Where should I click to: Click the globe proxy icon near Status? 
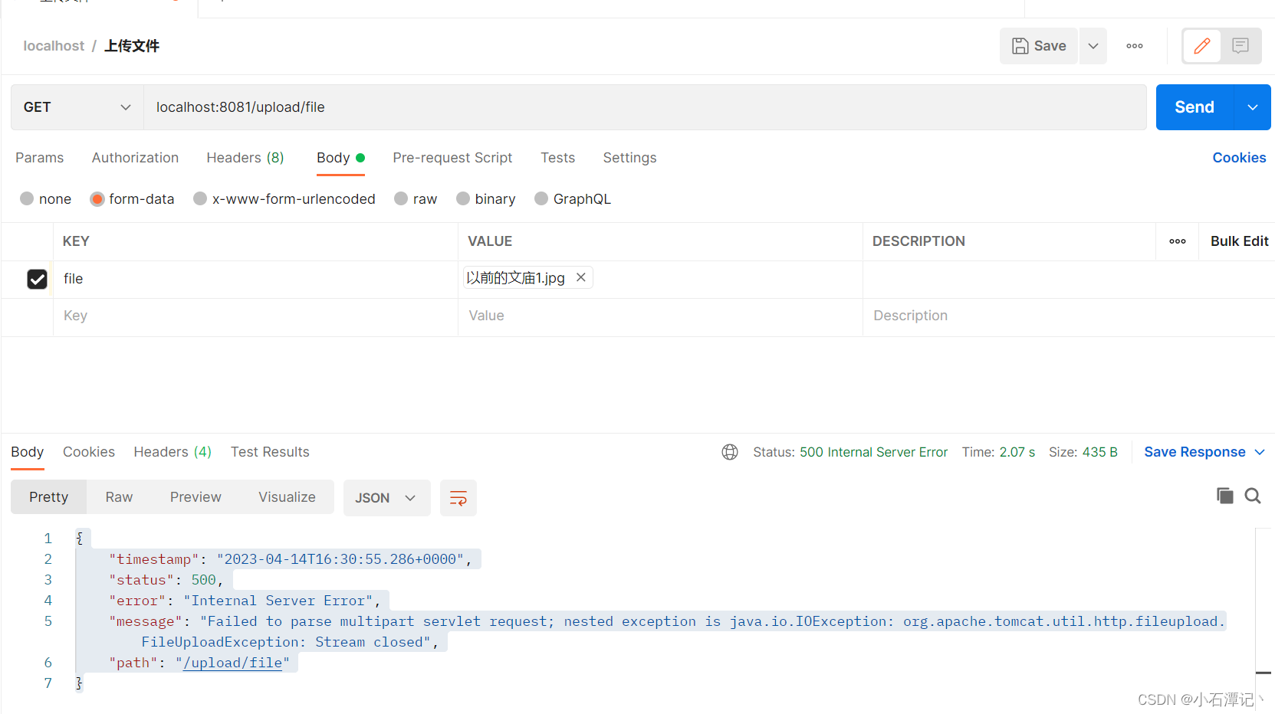click(729, 452)
